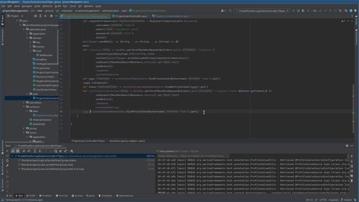Click the expand all icon in Project panel header
This screenshot has height=202, width=359.
coord(40,16)
